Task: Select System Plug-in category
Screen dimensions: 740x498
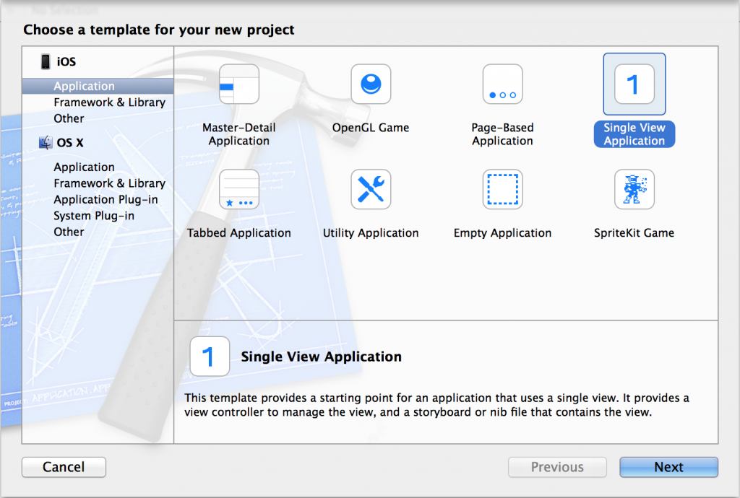Action: click(x=94, y=216)
